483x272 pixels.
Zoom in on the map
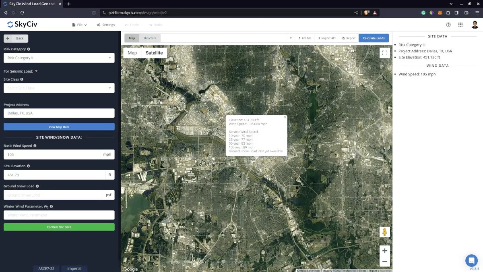pos(384,251)
